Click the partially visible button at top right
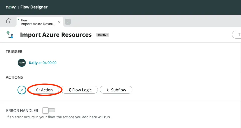241x128 pixels. [236, 35]
